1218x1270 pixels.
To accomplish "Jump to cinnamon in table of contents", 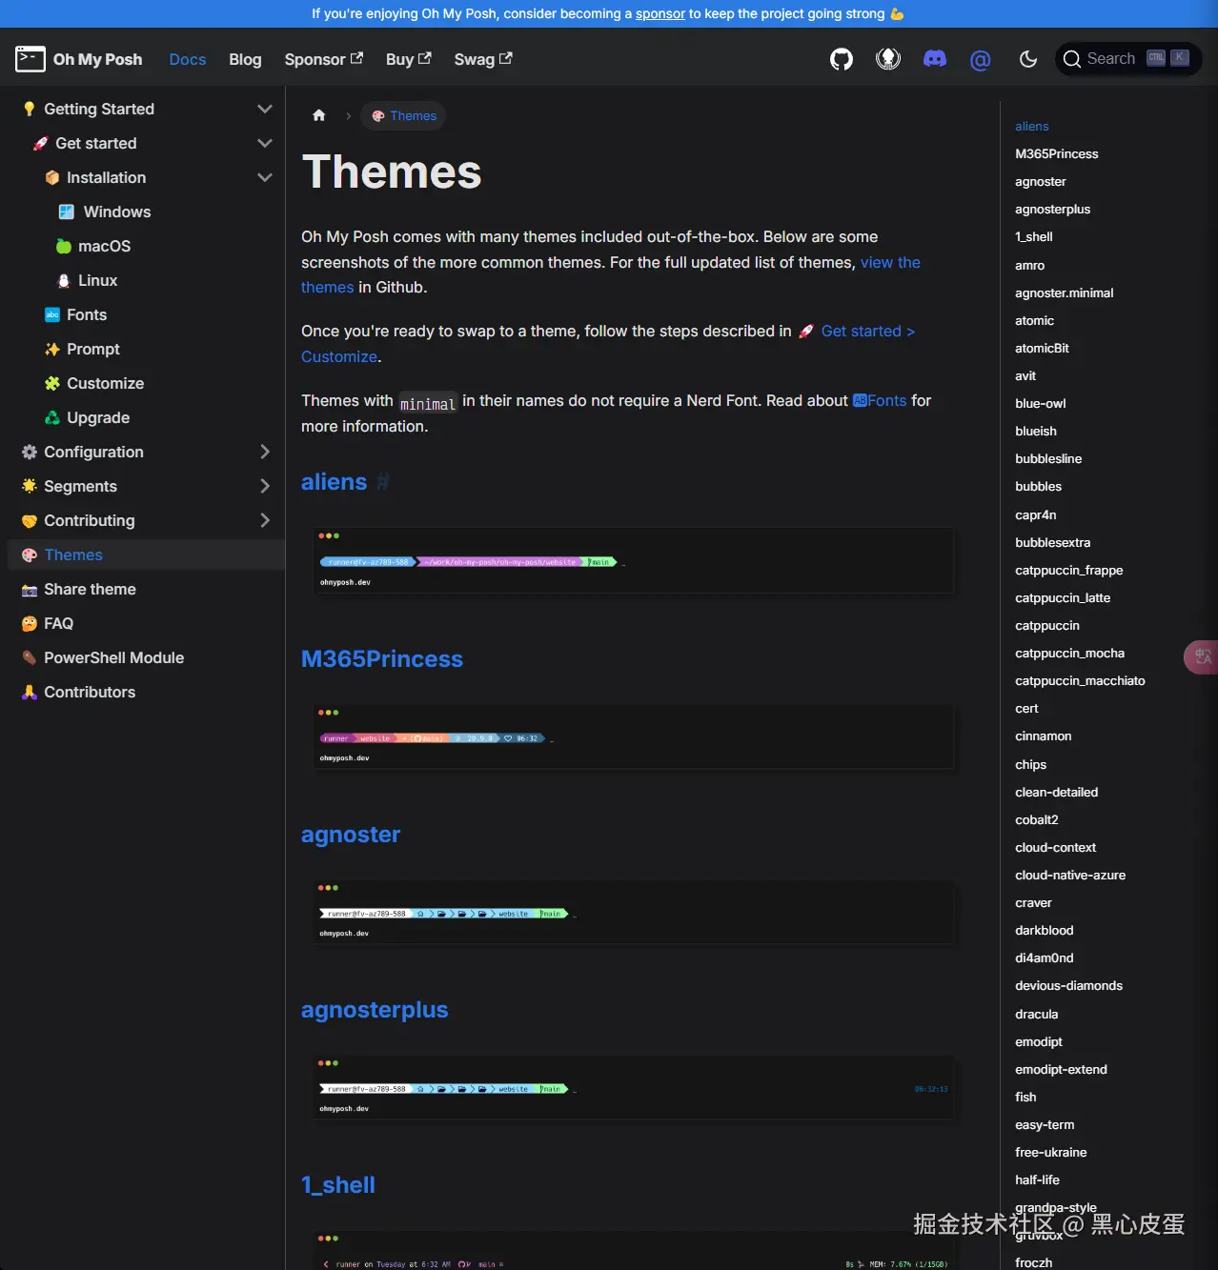I will [1043, 736].
